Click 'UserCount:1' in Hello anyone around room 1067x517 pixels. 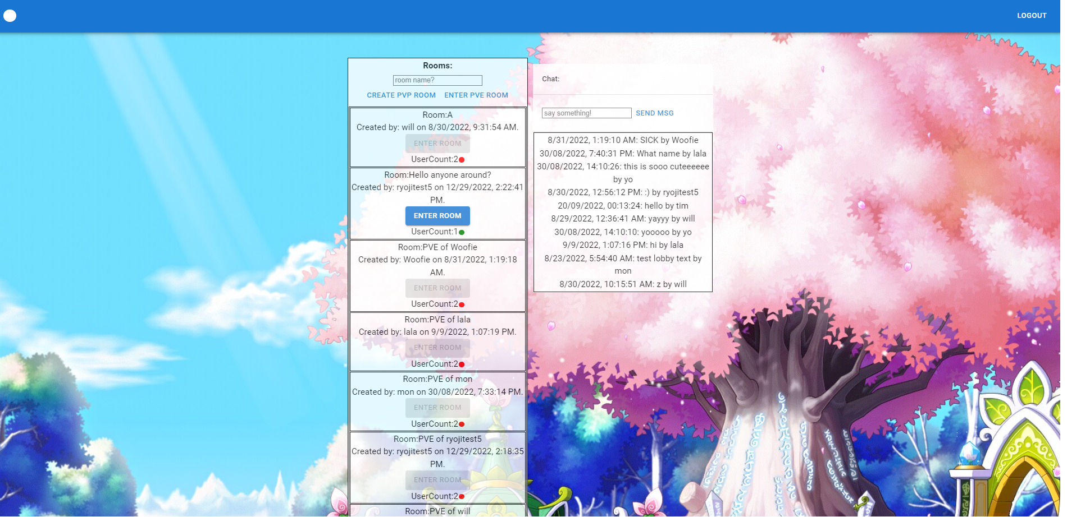[434, 232]
